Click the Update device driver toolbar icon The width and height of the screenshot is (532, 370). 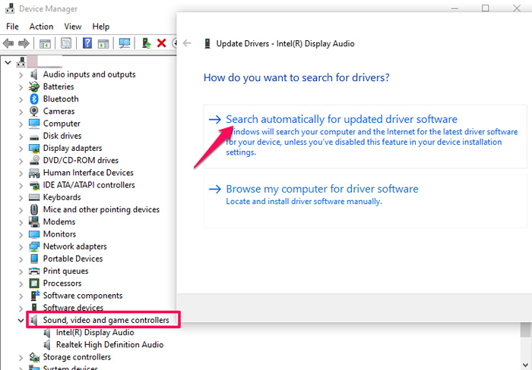point(146,43)
